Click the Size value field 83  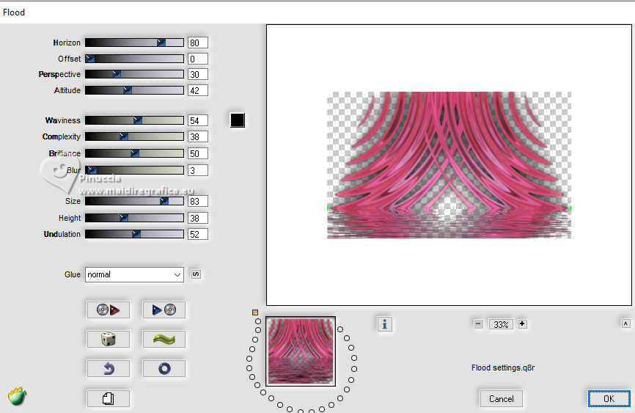[198, 201]
